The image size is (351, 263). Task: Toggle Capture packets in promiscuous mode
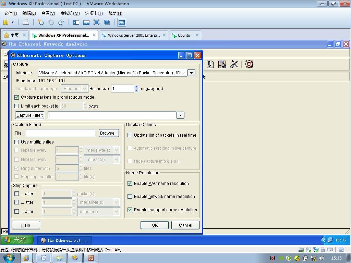[x=16, y=97]
